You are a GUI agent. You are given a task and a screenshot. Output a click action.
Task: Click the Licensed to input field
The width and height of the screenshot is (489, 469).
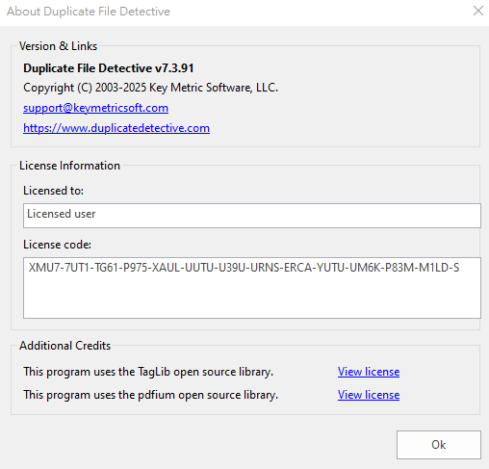click(252, 216)
